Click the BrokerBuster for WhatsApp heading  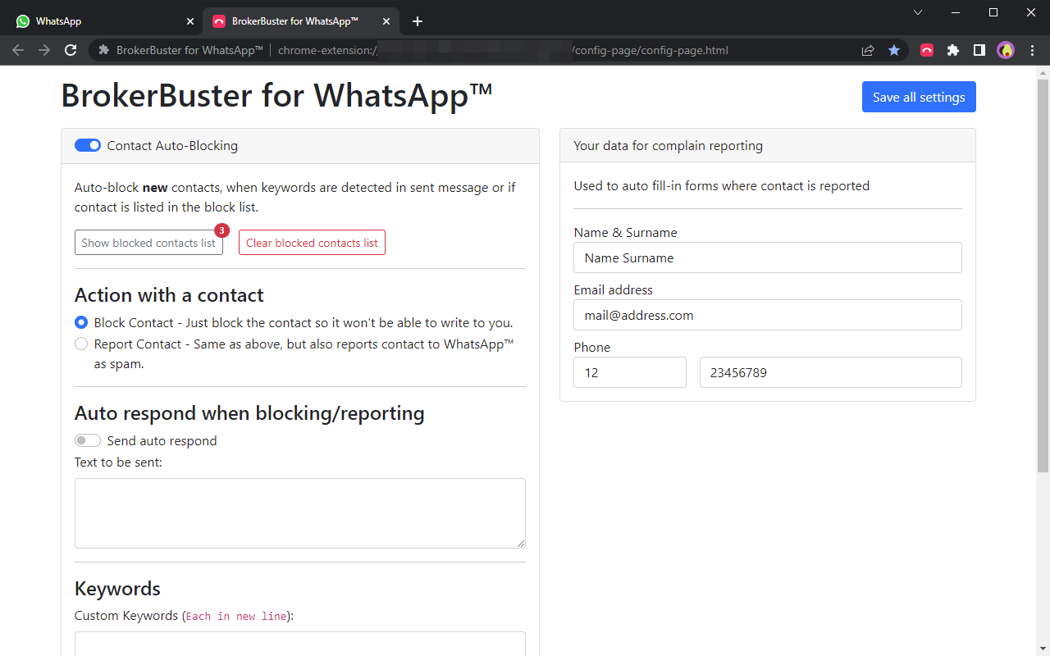click(276, 96)
